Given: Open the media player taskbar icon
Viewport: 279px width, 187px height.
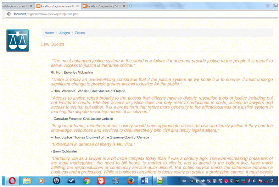Looking at the screenshot, I should [x=41, y=181].
